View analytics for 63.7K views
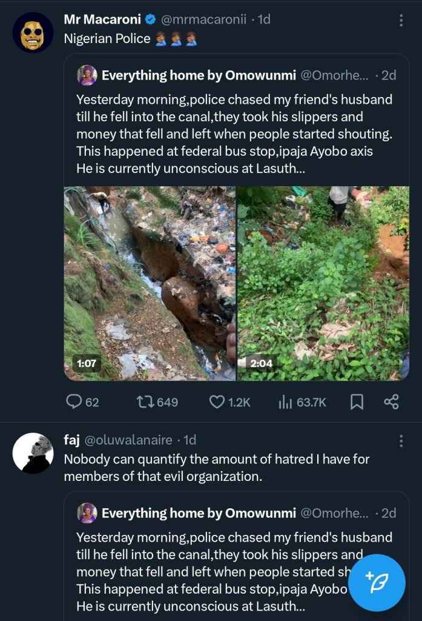This screenshot has height=621, width=422. [285, 401]
